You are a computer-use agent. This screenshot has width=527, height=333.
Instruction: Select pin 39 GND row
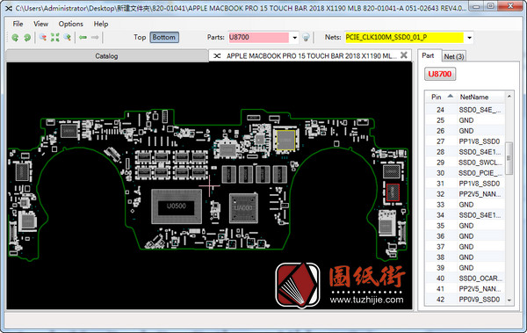click(x=466, y=268)
